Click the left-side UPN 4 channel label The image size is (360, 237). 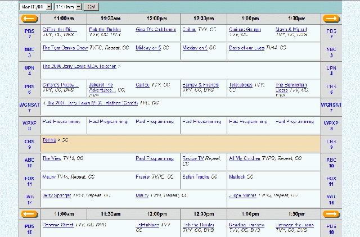click(29, 71)
